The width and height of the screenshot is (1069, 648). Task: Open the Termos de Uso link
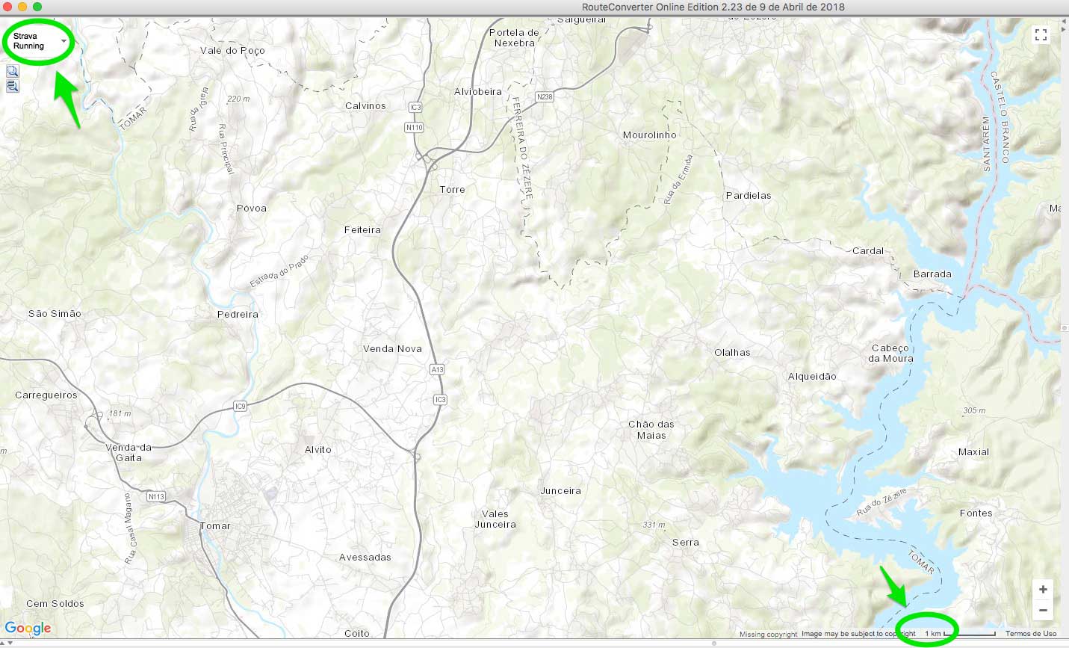[x=1030, y=634]
